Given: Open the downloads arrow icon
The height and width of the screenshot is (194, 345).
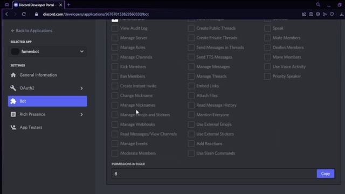Looking at the screenshot, I should [341, 14].
